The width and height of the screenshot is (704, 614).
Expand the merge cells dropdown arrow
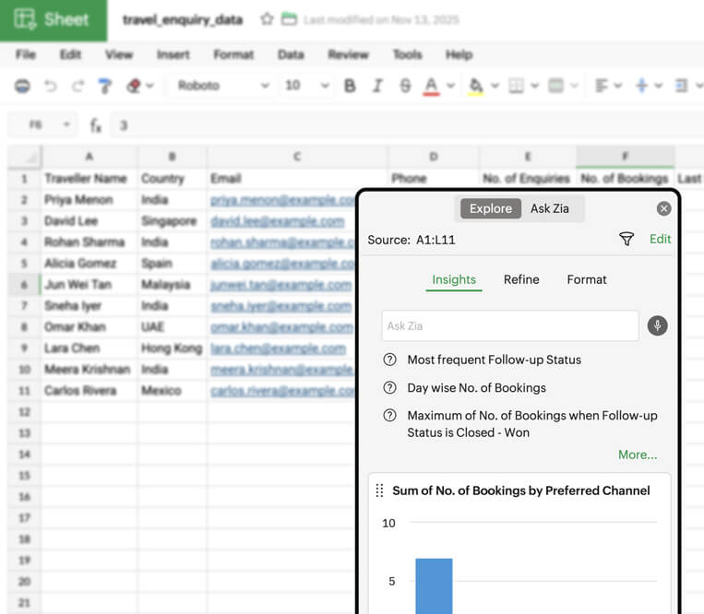pos(574,85)
